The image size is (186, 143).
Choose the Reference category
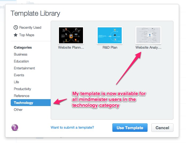point(22,96)
